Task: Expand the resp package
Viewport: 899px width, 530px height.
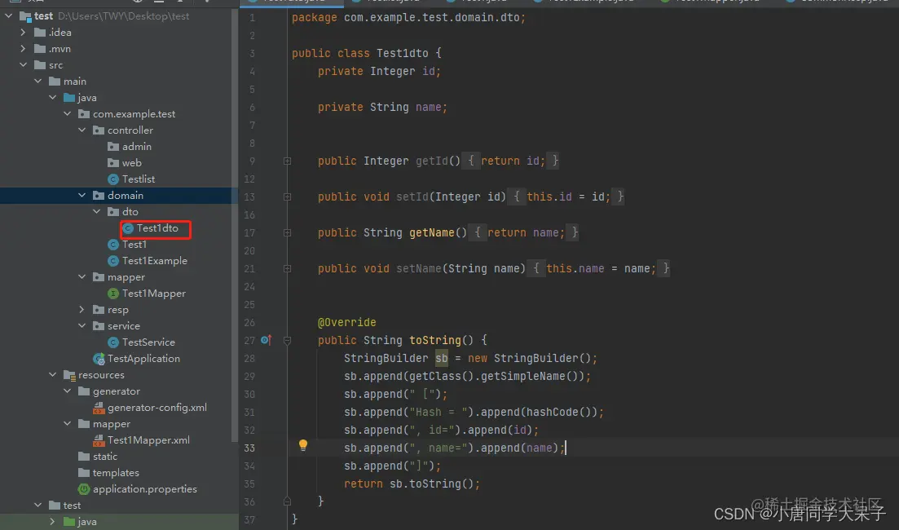Action: 82,310
